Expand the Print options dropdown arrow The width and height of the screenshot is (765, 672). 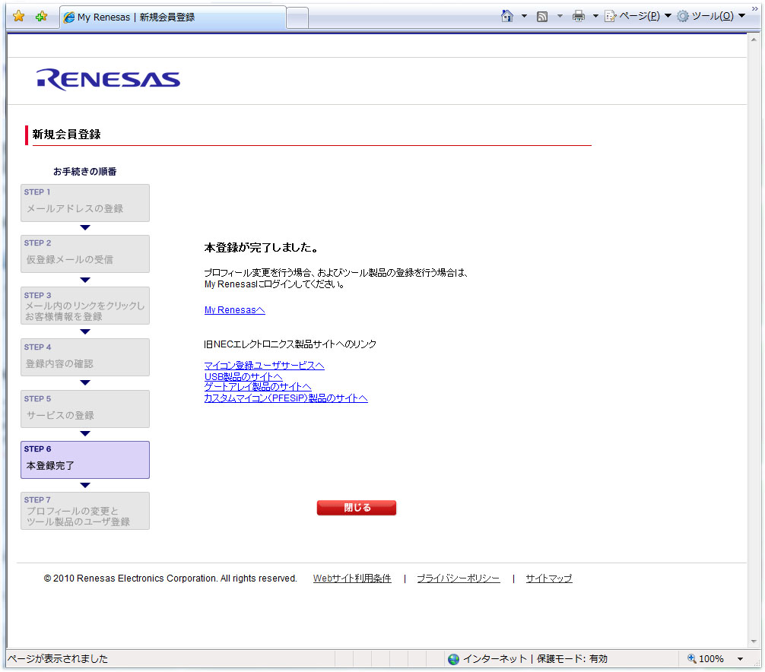click(x=595, y=16)
